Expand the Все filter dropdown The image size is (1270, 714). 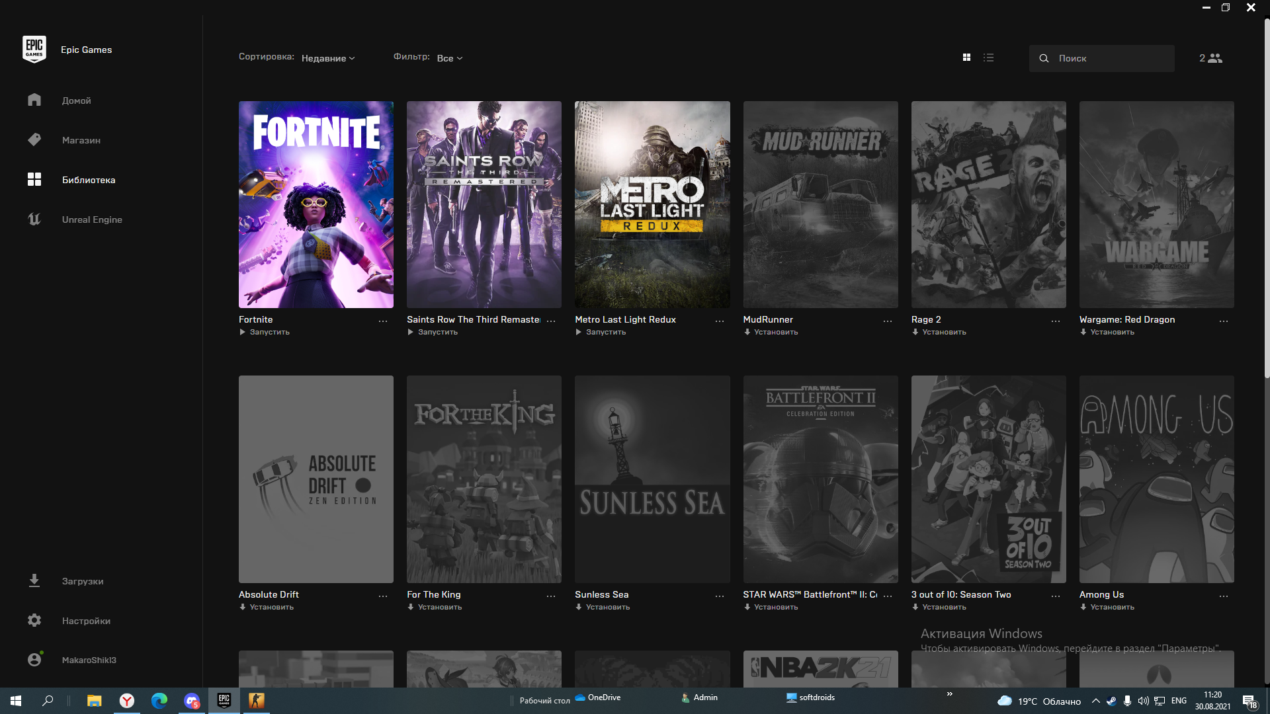[x=450, y=58]
